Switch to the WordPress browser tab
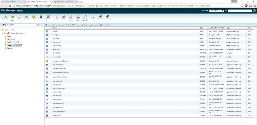Viewport: 257px width, 125px height. point(66,2)
